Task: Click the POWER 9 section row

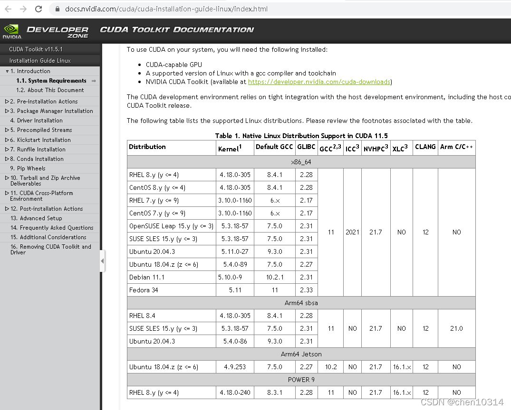Action: pyautogui.click(x=301, y=380)
